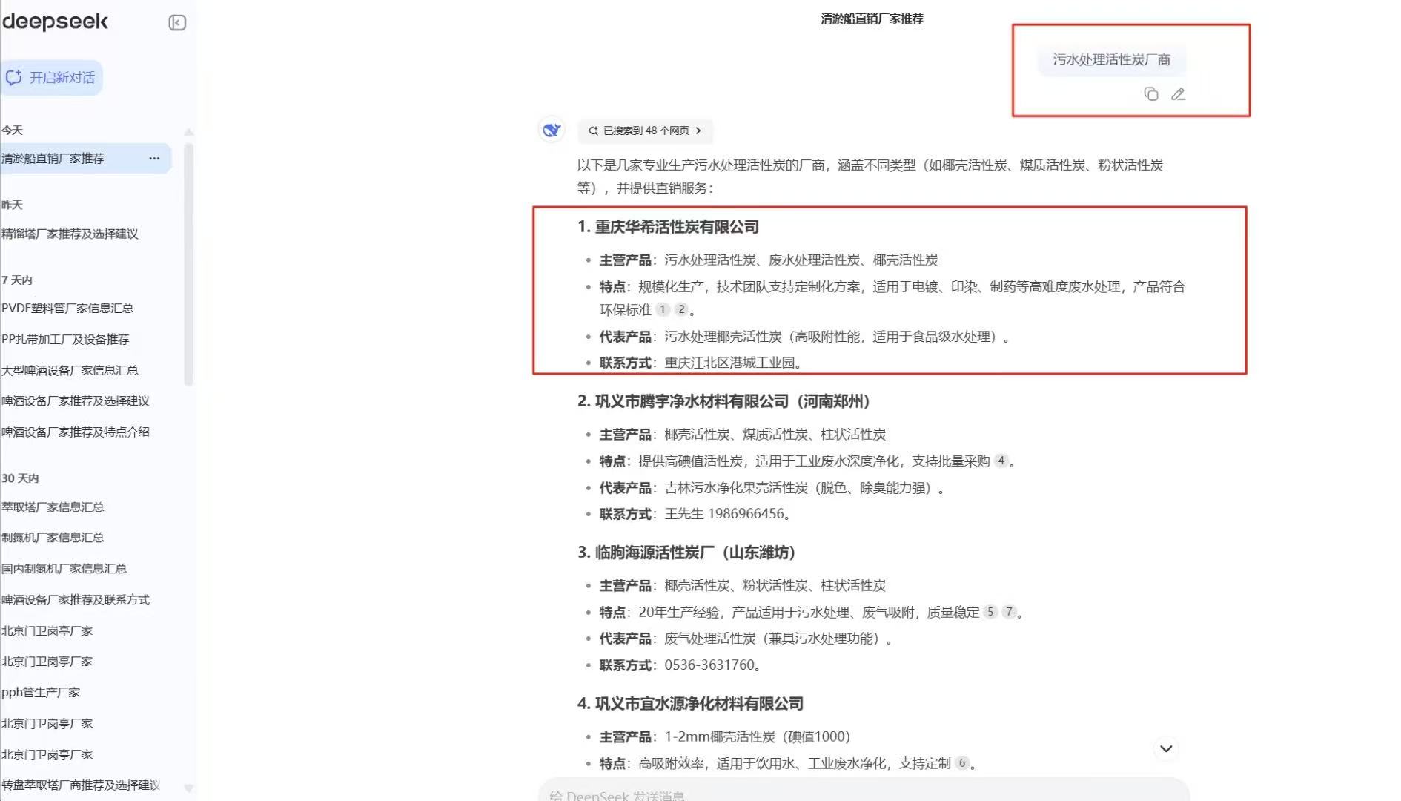Click the conversation title 清淤船直销厂家推荐 at top
1401x801 pixels.
point(872,19)
